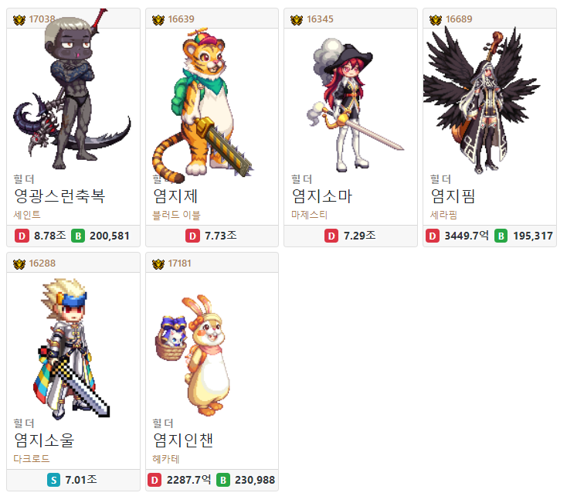This screenshot has width=567, height=503.
Task: Click the crown icon next to 16689
Action: coord(436,19)
